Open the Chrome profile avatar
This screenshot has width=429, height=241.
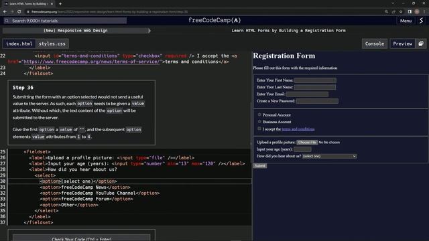click(x=417, y=12)
